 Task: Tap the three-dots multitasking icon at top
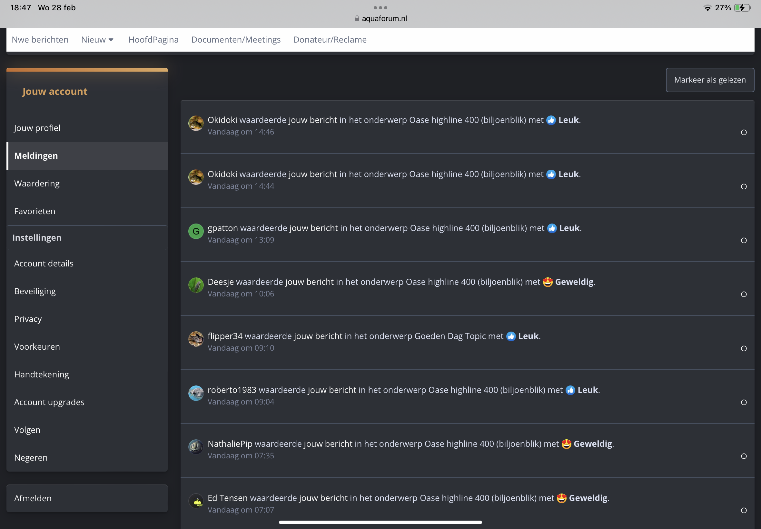point(380,8)
